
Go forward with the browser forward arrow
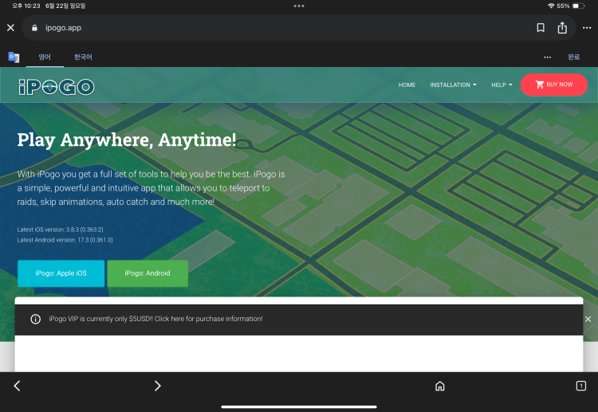pyautogui.click(x=158, y=386)
